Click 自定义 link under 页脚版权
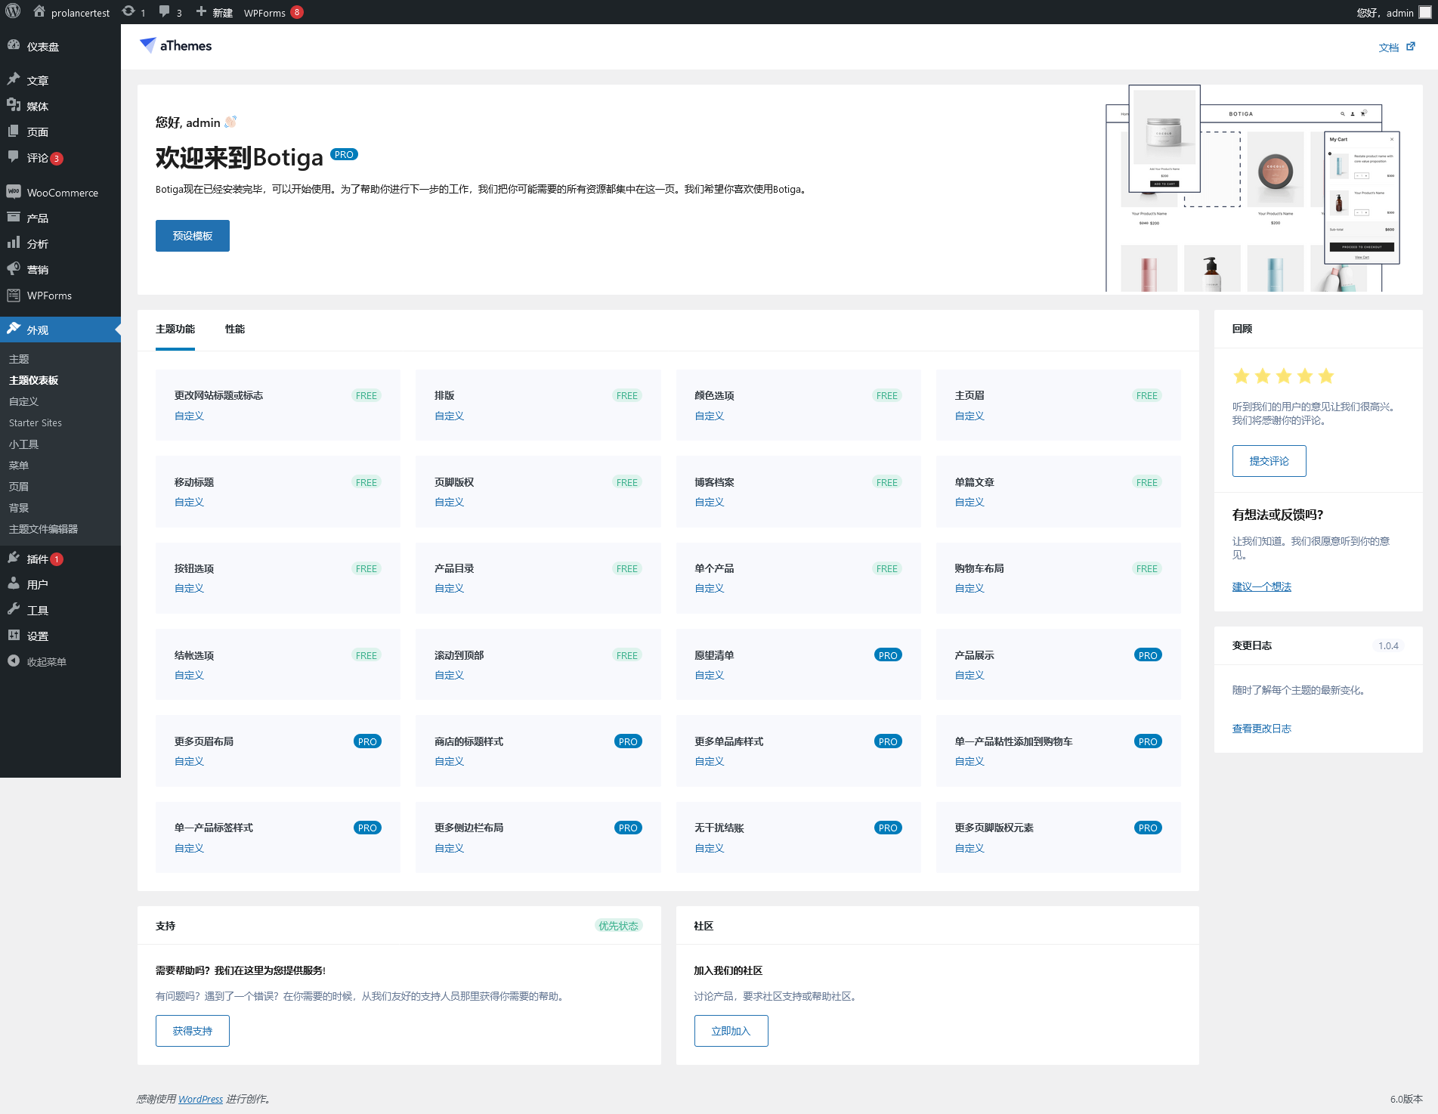Screen dimensions: 1438x1114 pos(449,502)
